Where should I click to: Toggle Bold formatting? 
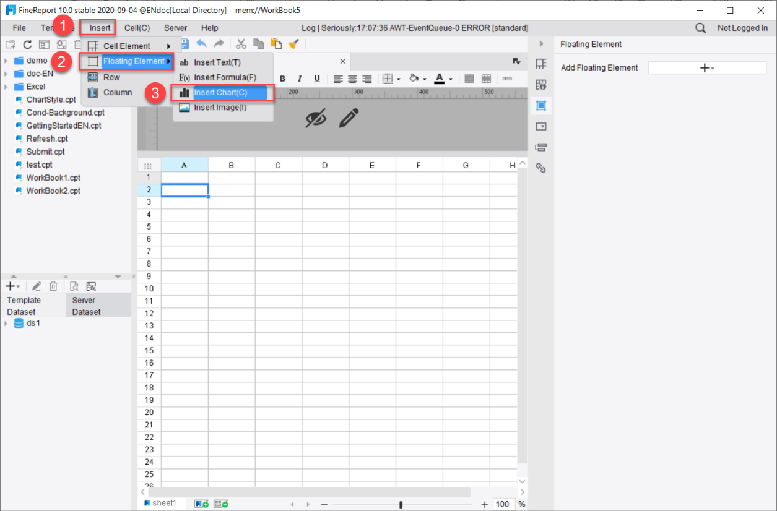coord(283,79)
